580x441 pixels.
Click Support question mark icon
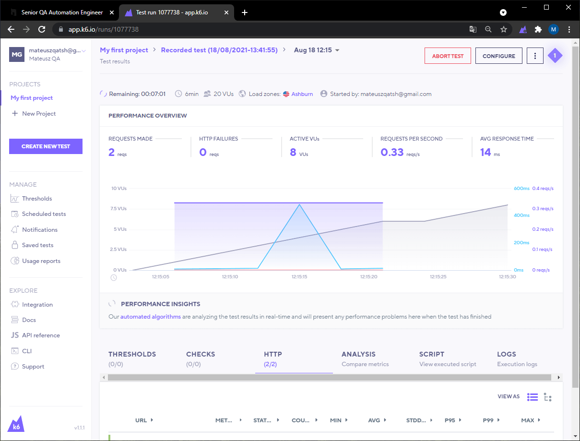coord(14,367)
